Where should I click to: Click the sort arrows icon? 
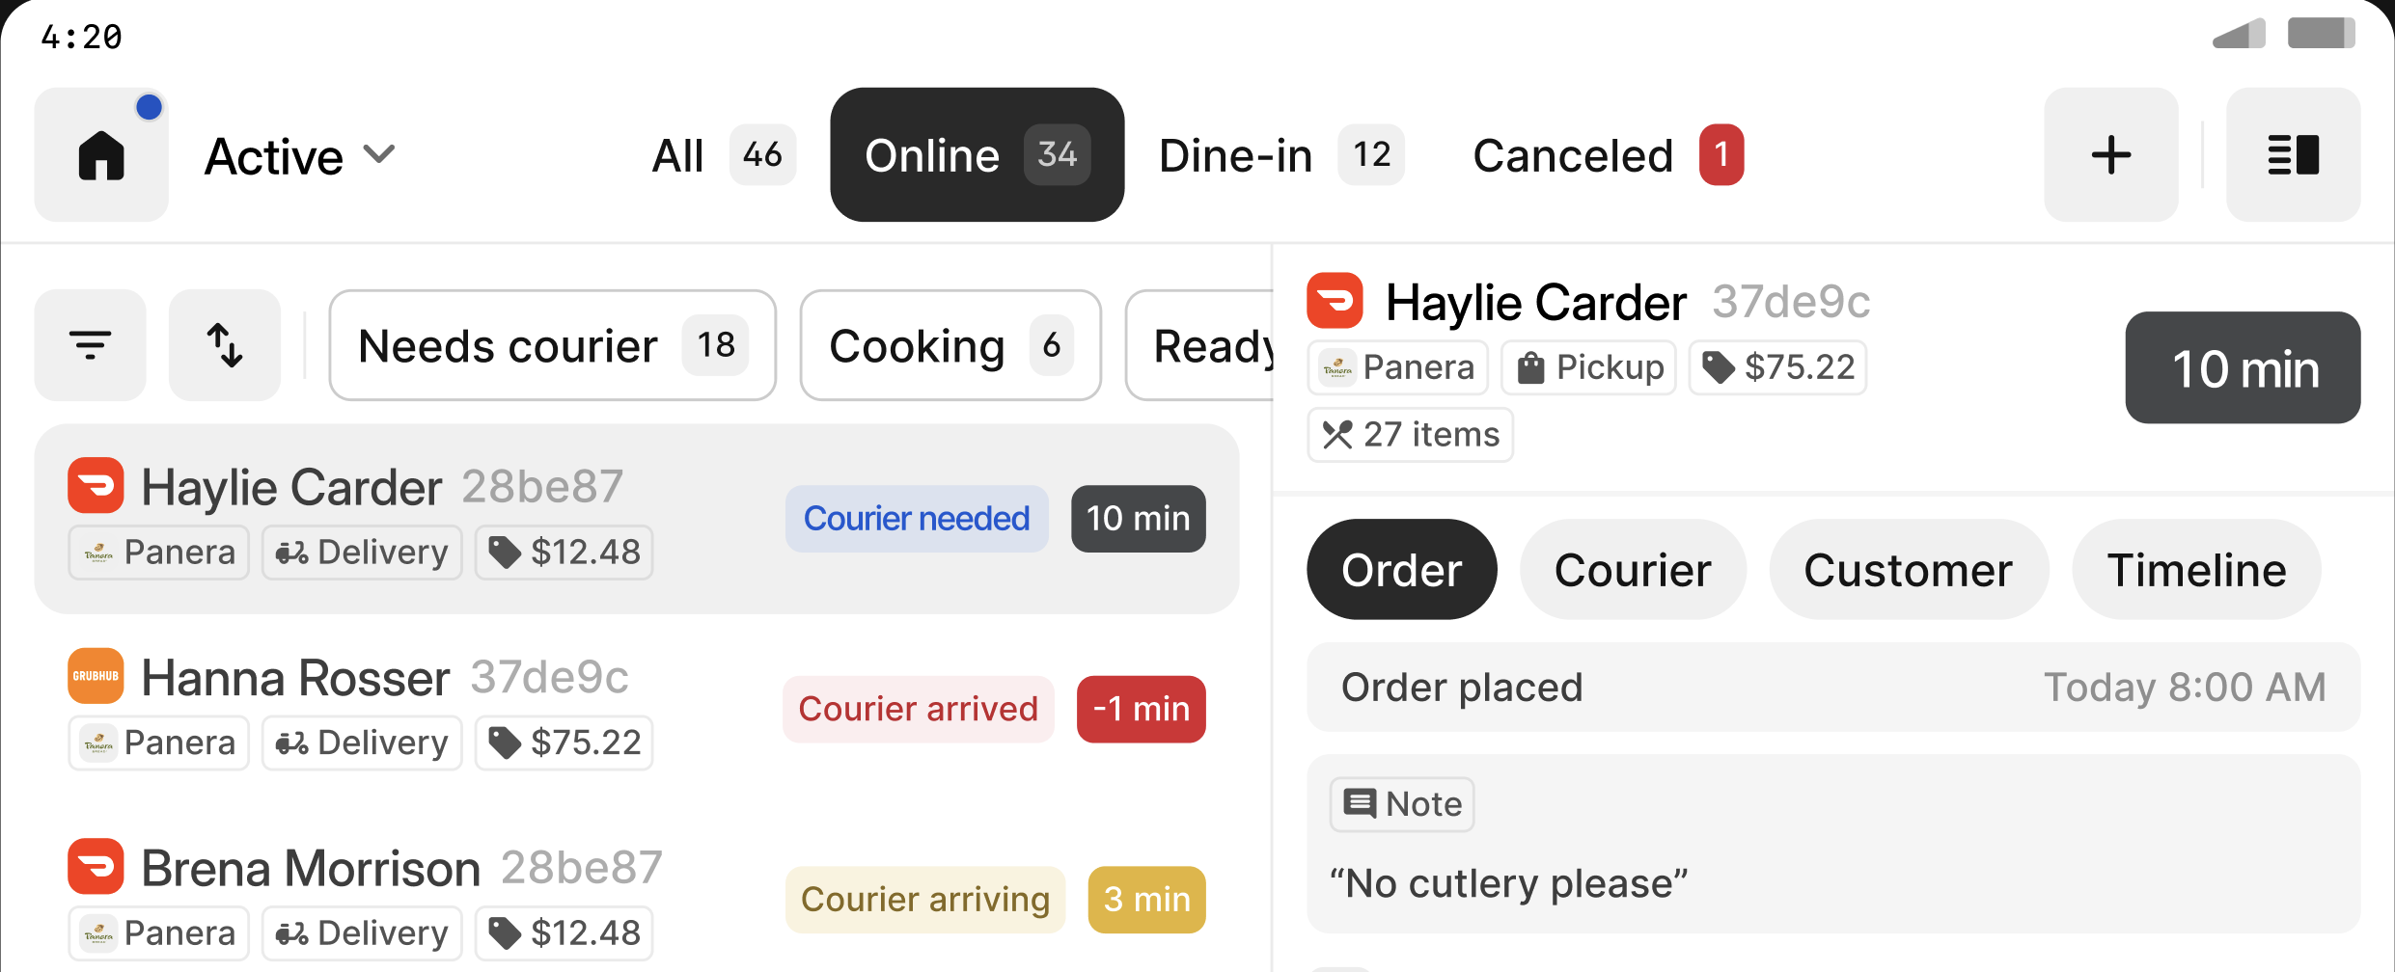(x=225, y=344)
